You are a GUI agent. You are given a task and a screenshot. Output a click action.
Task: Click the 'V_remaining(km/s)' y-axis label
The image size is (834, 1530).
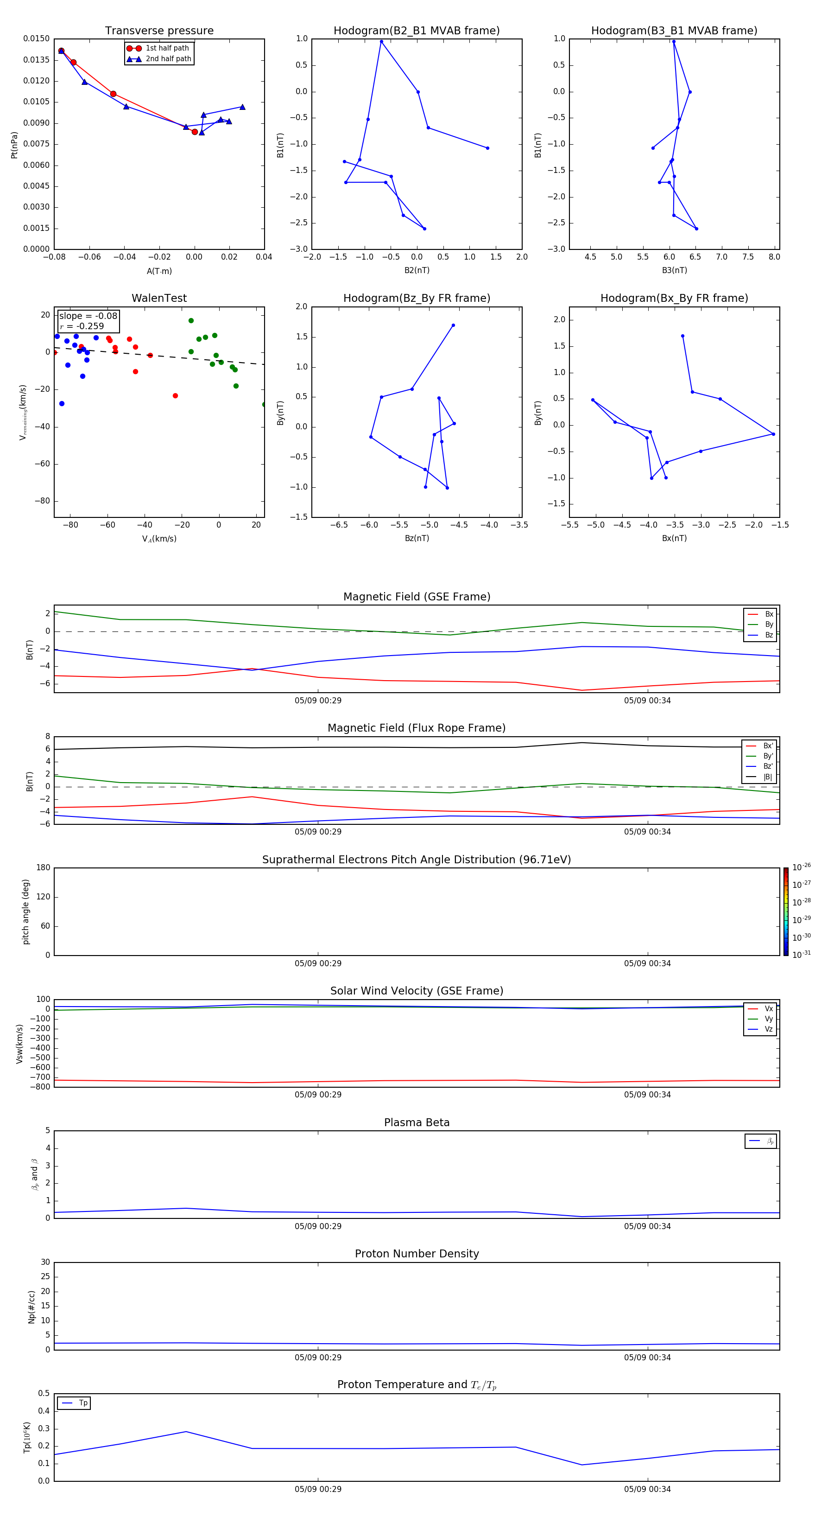coord(23,412)
